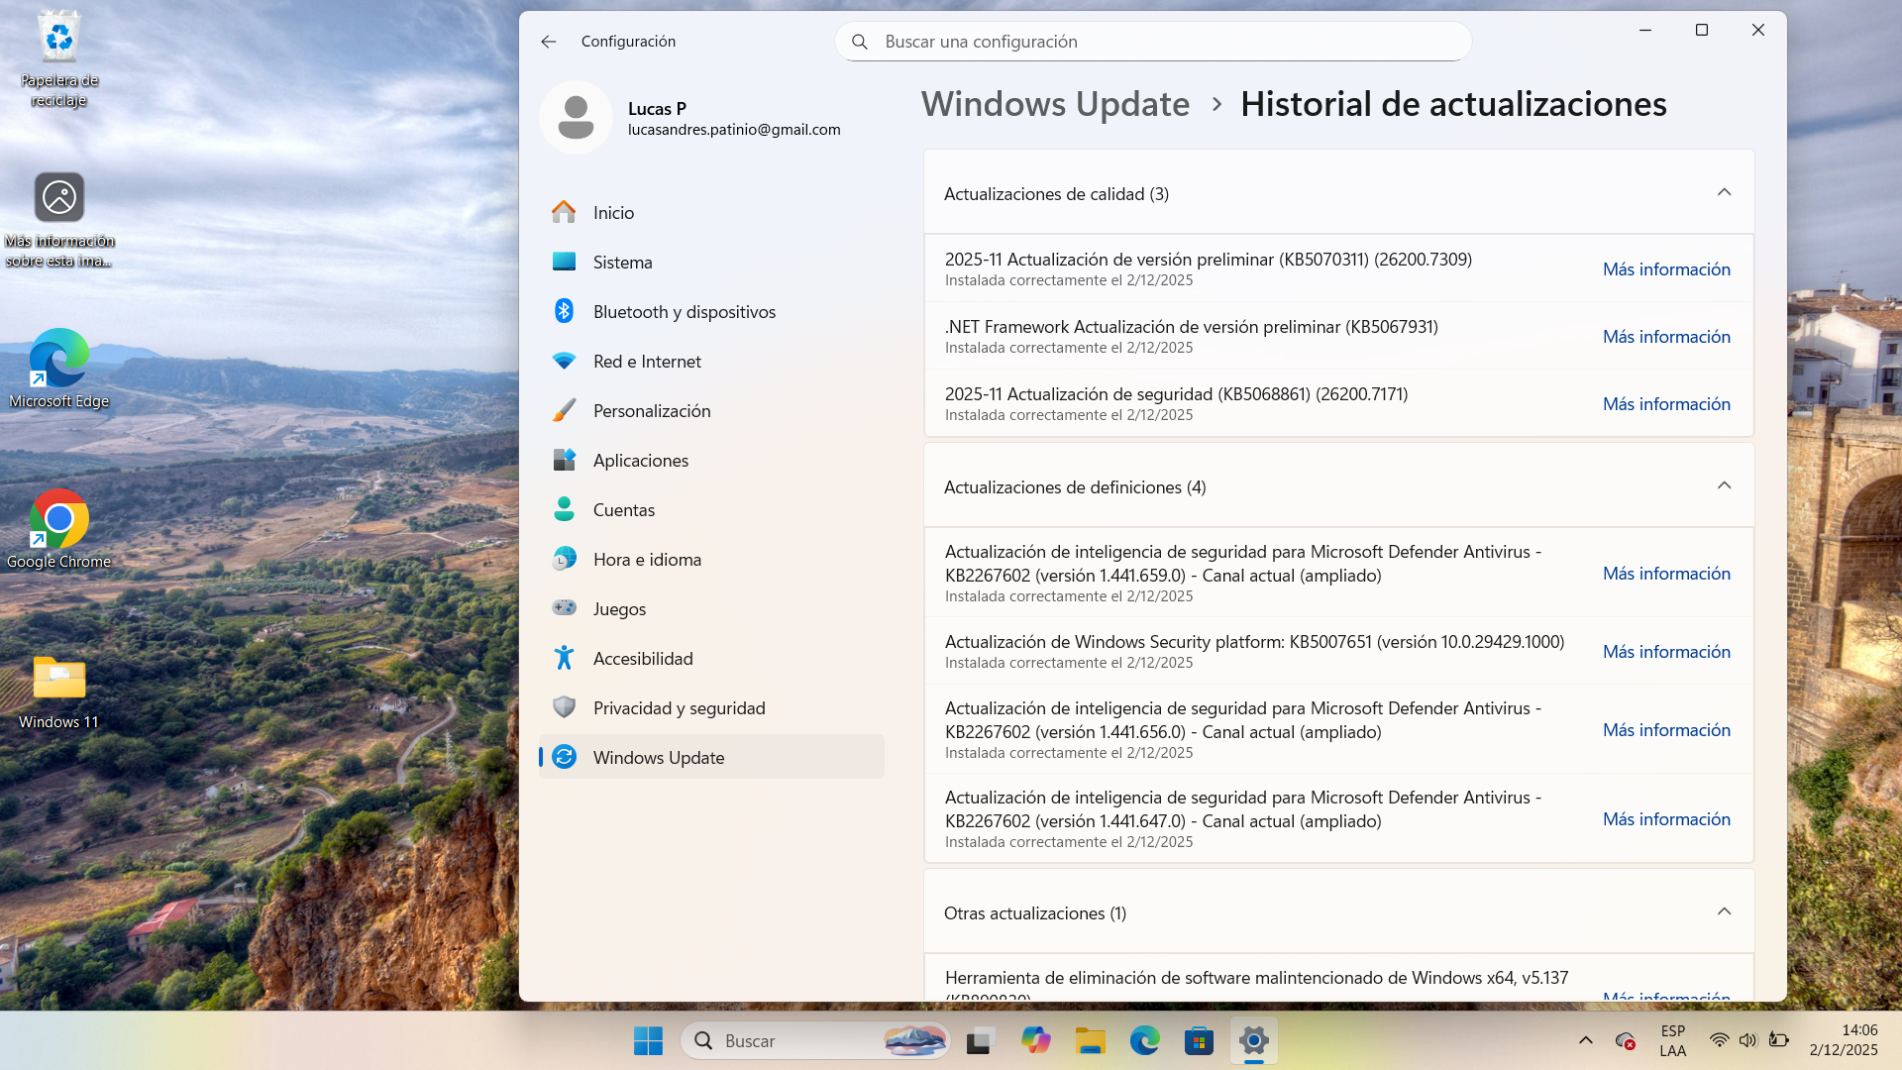Click the Buscar una configuración field

1154,42
